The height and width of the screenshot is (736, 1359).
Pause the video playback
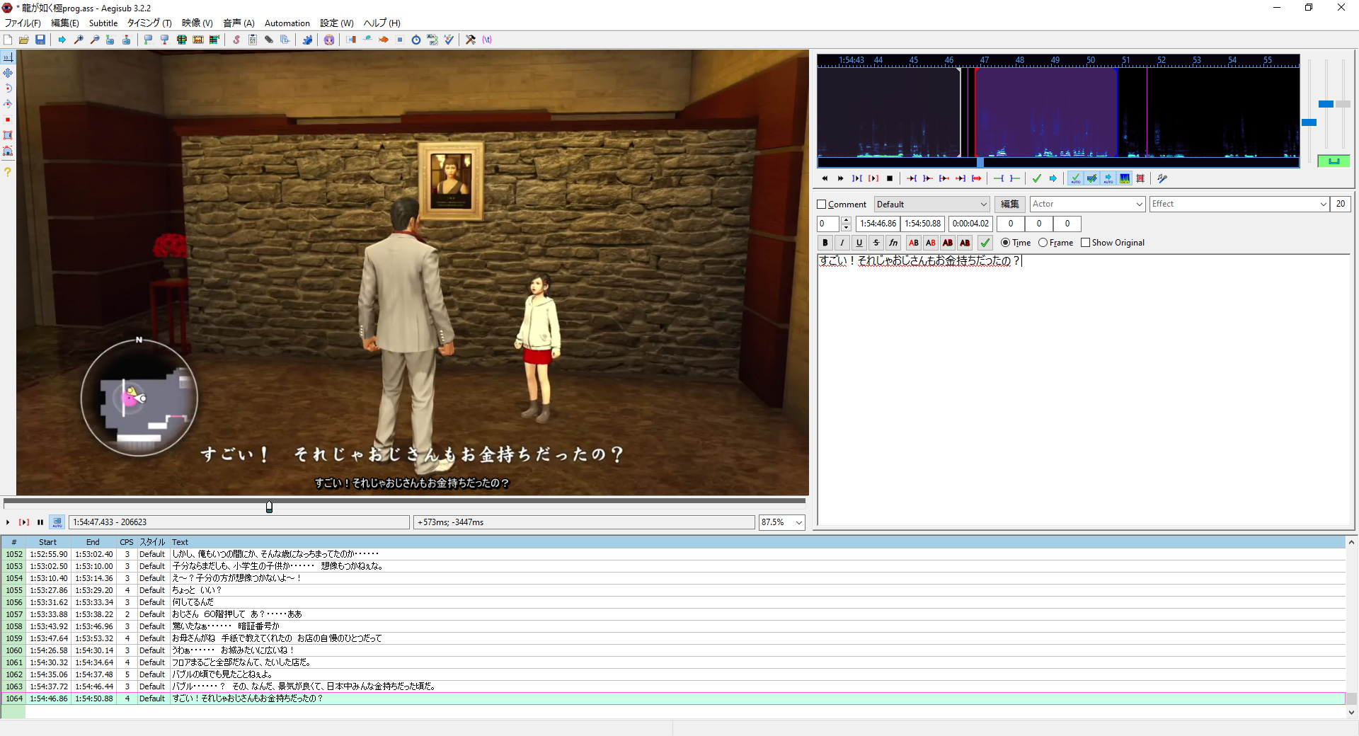[40, 522]
